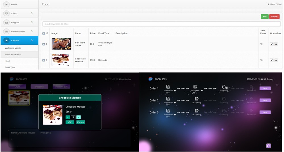Viewport: 284px width, 152px height.
Task: Expand the Program sidebar menu
Action: [x=32, y=22]
